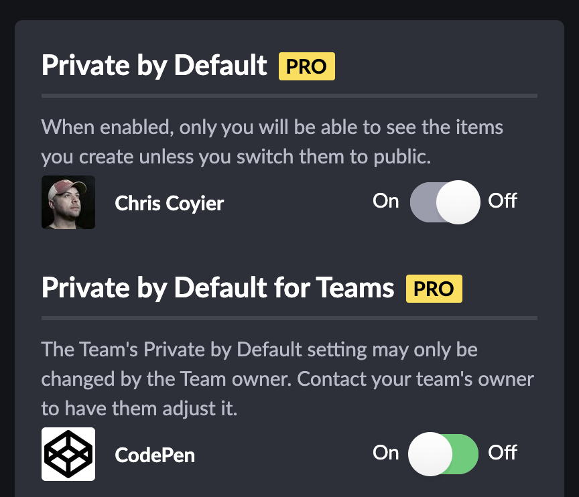Click the Team owner description paragraph

coord(287,378)
